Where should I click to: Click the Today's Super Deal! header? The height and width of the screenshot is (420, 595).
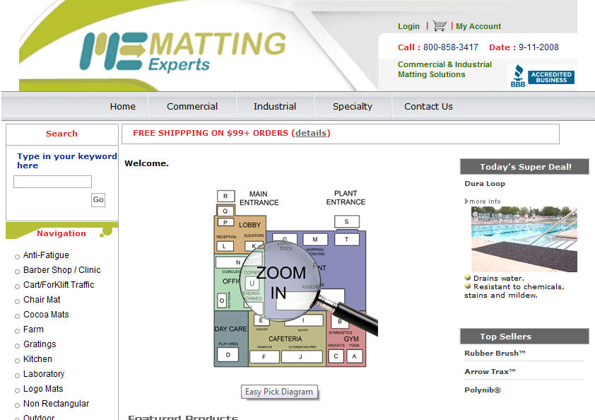click(x=524, y=167)
